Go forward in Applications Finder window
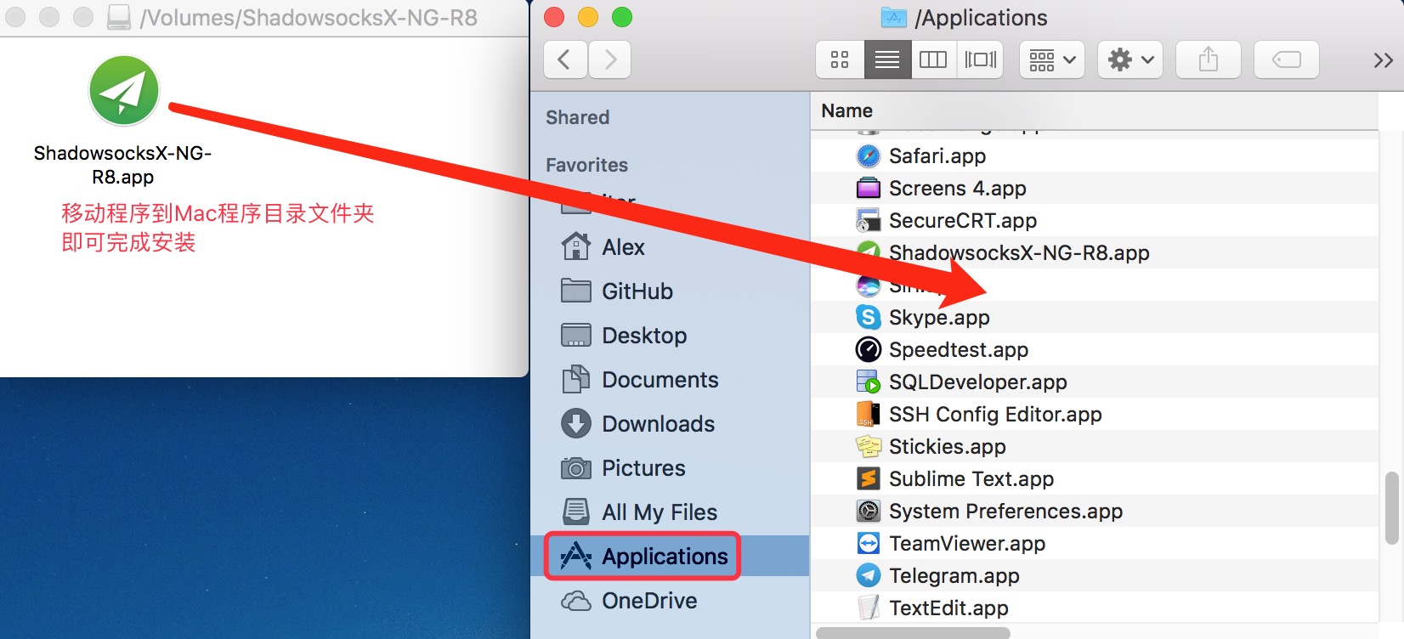The height and width of the screenshot is (639, 1404). [x=609, y=59]
